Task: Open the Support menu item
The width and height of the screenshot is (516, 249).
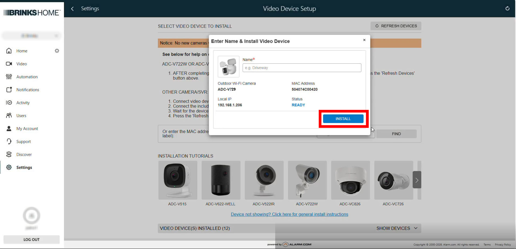Action: [23, 142]
